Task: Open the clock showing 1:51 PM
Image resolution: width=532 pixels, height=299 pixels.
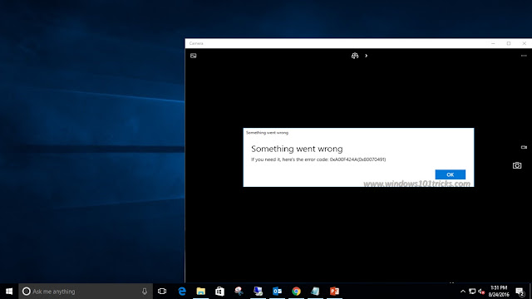Action: (499, 292)
